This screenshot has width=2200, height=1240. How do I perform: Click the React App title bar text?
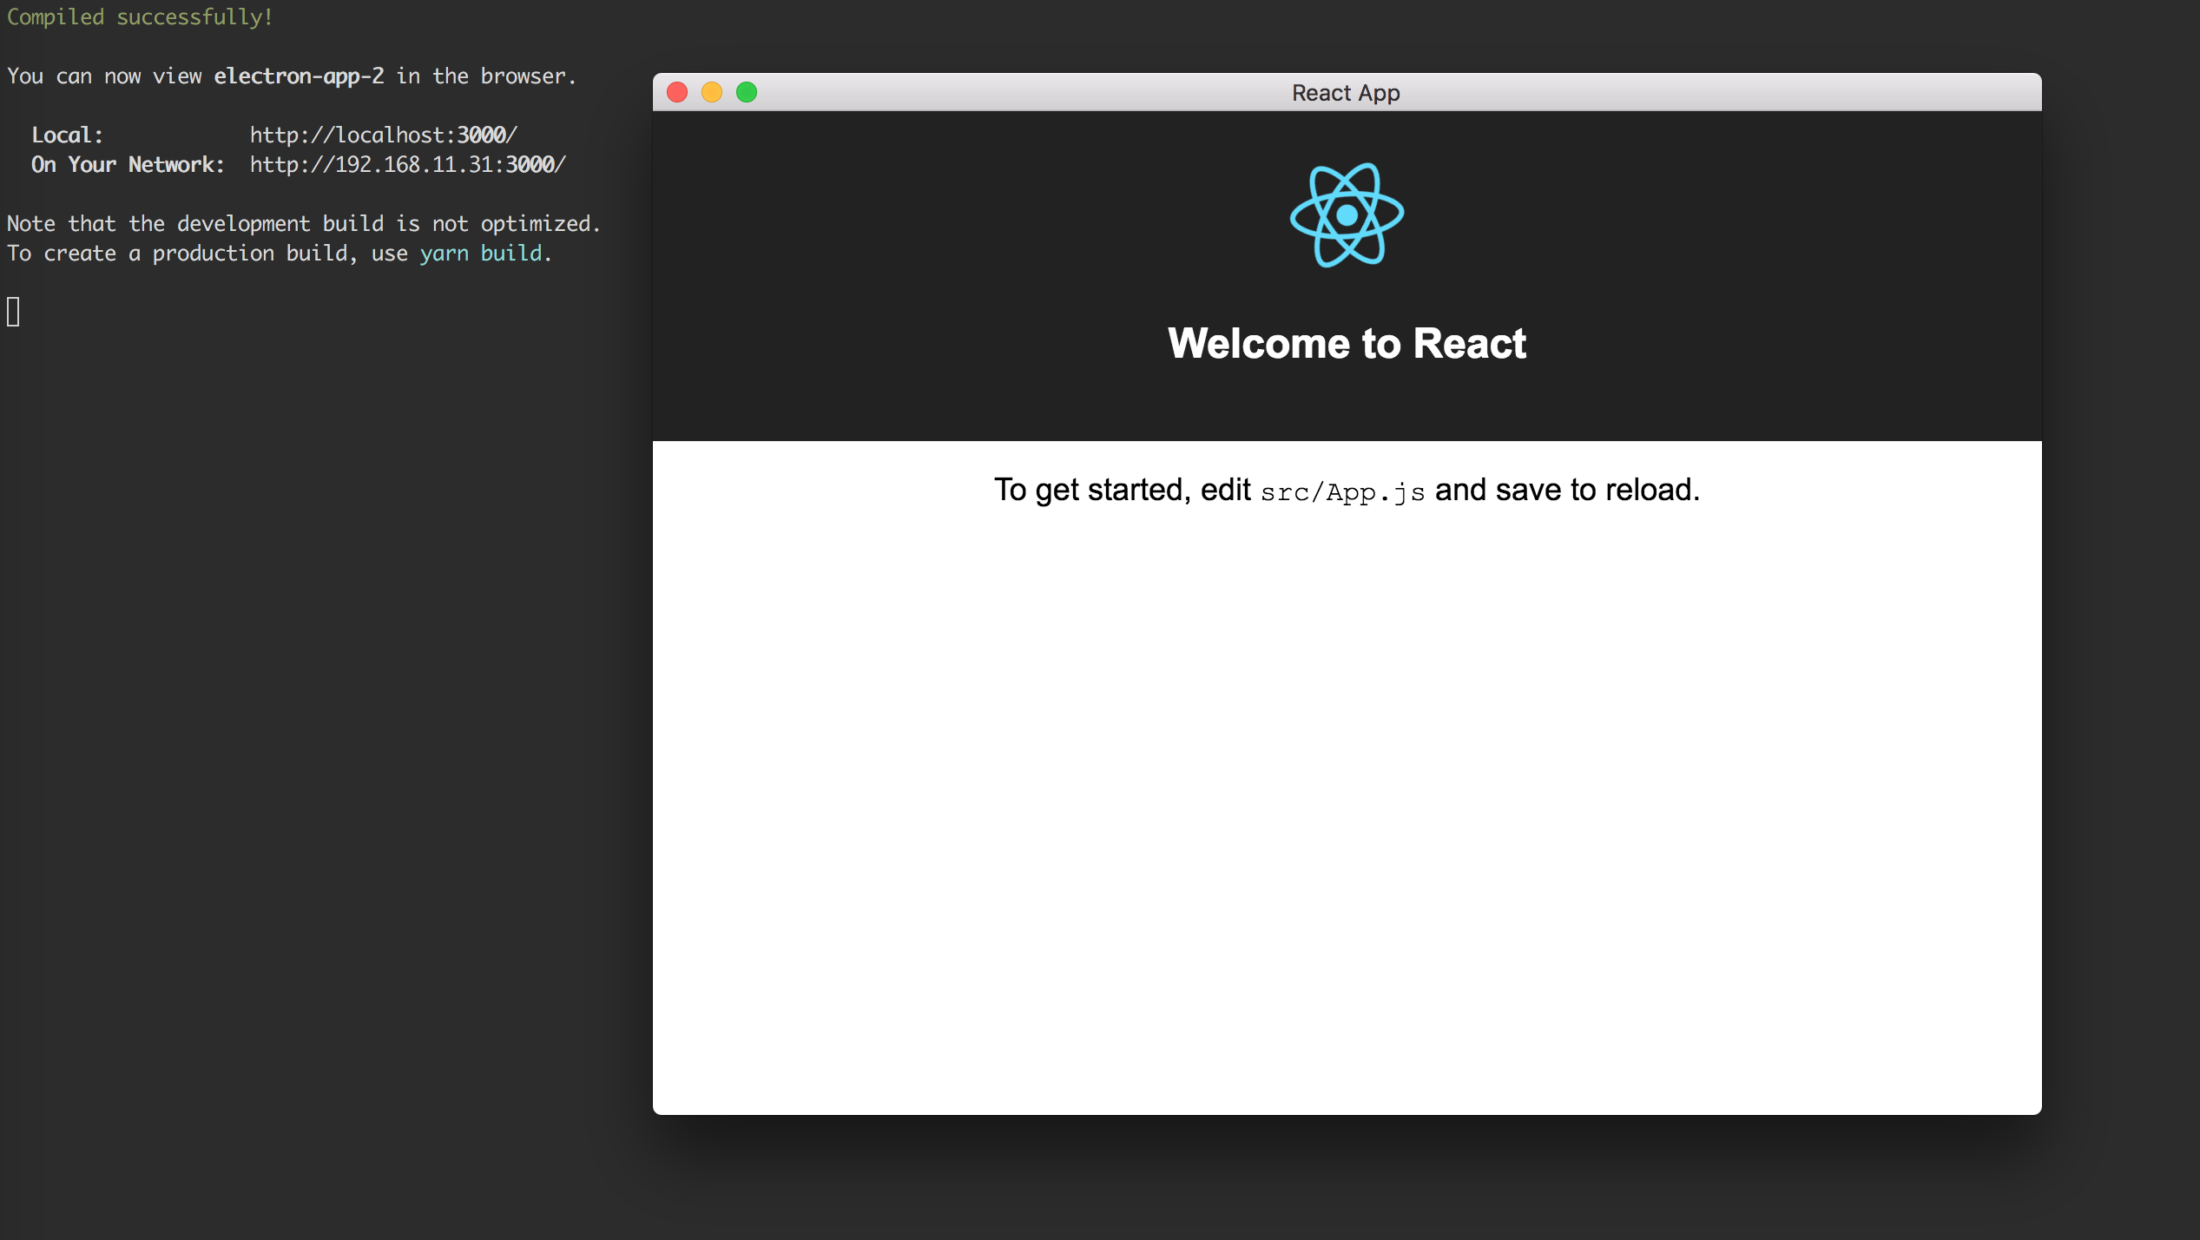click(1346, 93)
